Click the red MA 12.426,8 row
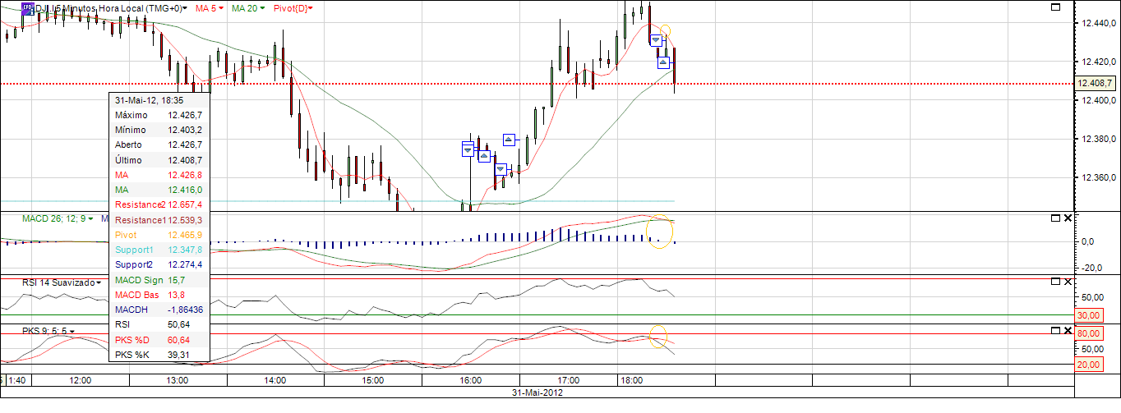The width and height of the screenshot is (1121, 413). [x=159, y=175]
